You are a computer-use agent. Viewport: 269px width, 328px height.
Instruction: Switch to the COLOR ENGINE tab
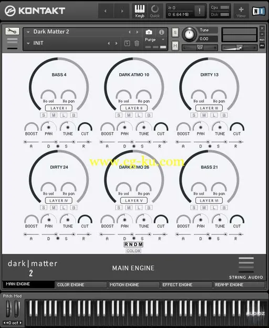pos(81,285)
